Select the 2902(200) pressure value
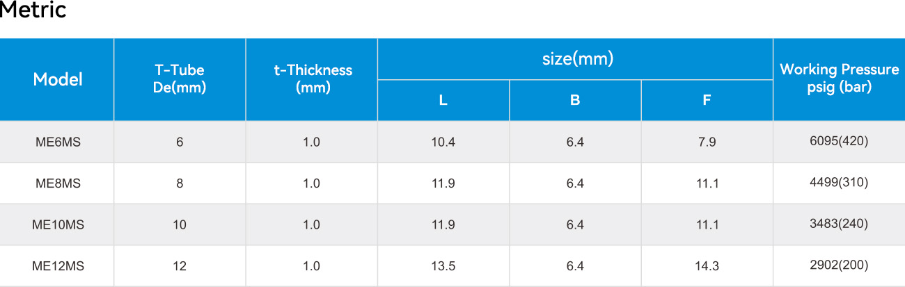This screenshot has height=287, width=905. coord(839,265)
